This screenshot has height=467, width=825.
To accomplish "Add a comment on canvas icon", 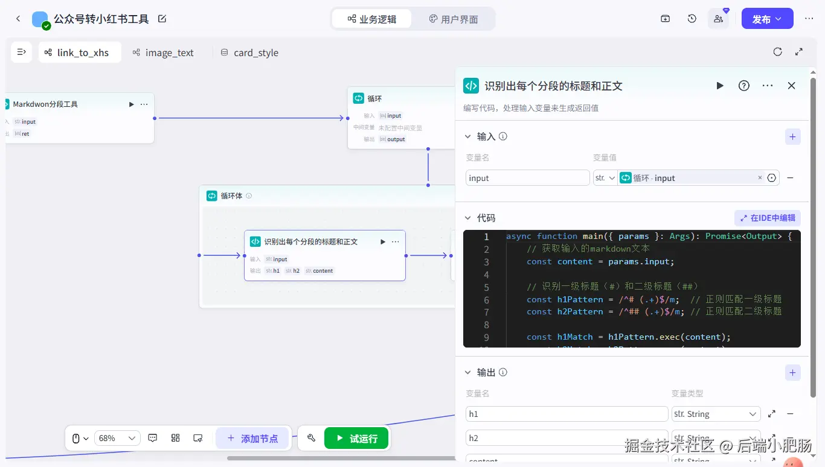I will point(153,438).
